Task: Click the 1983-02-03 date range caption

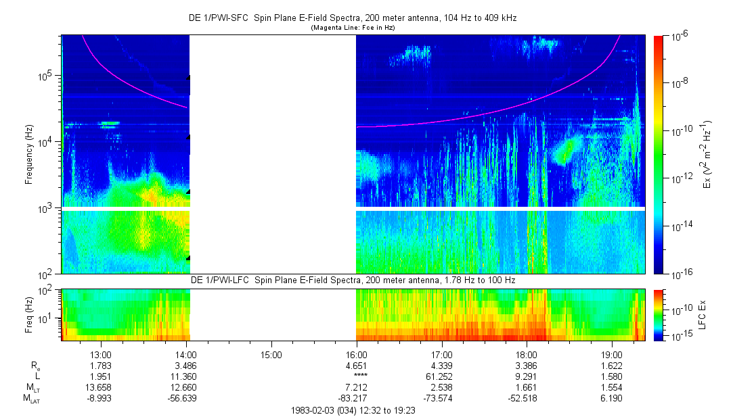Action: (x=353, y=410)
